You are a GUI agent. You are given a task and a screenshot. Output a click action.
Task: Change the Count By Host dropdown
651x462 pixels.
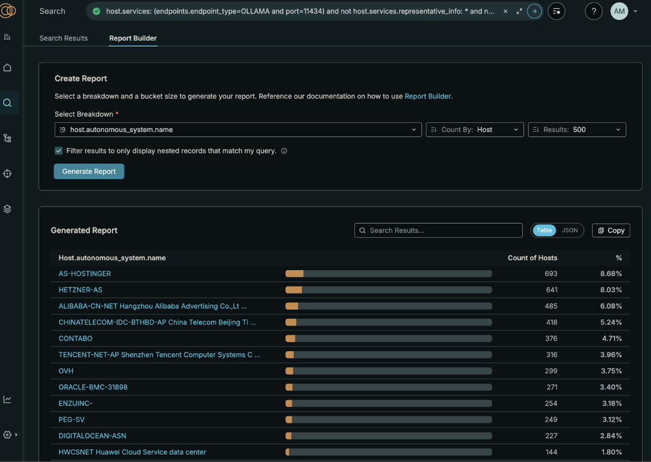click(x=474, y=130)
